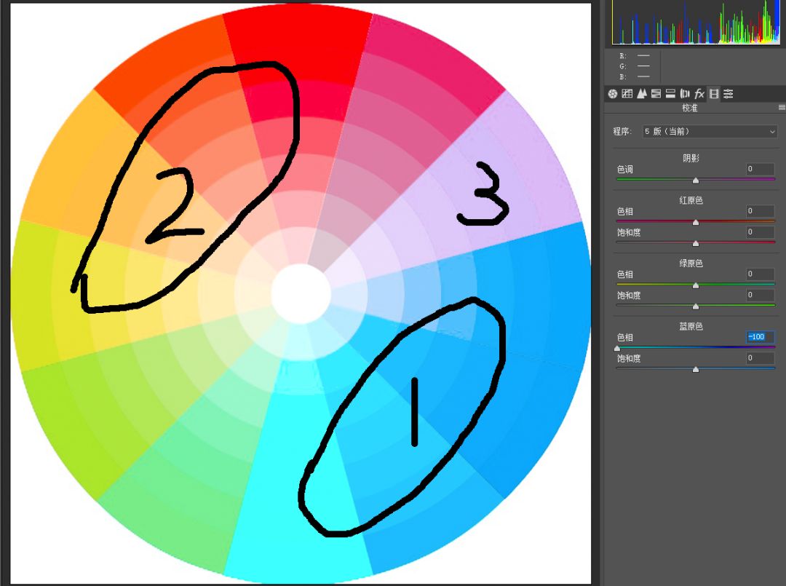Click the 阴影 section heading
The width and height of the screenshot is (786, 586).
pos(691,159)
